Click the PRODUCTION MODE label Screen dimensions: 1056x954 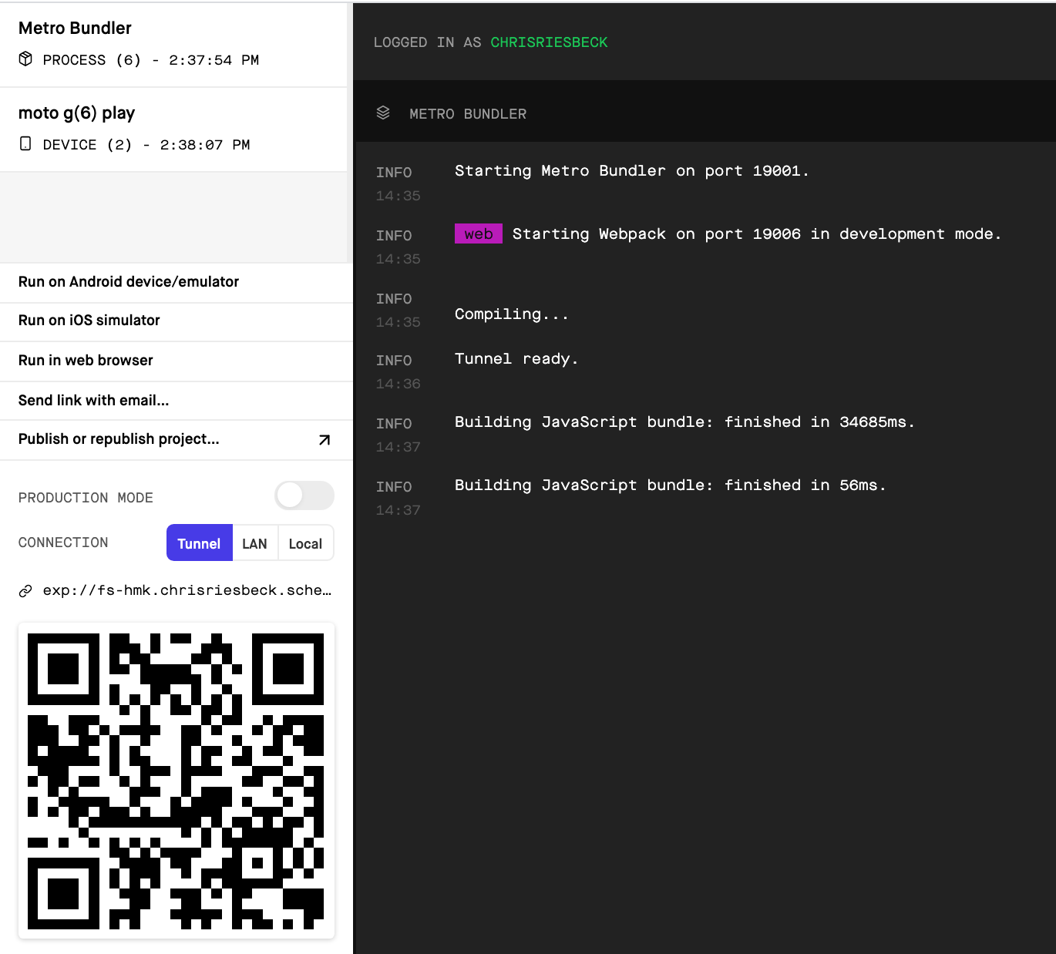(x=86, y=498)
